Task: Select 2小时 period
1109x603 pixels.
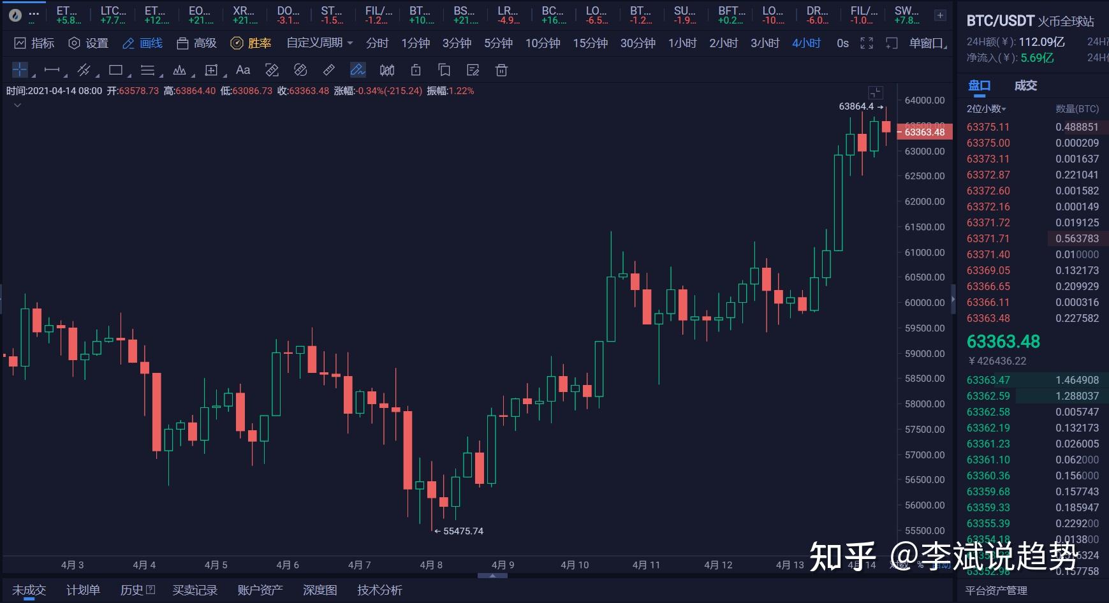Action: (723, 43)
